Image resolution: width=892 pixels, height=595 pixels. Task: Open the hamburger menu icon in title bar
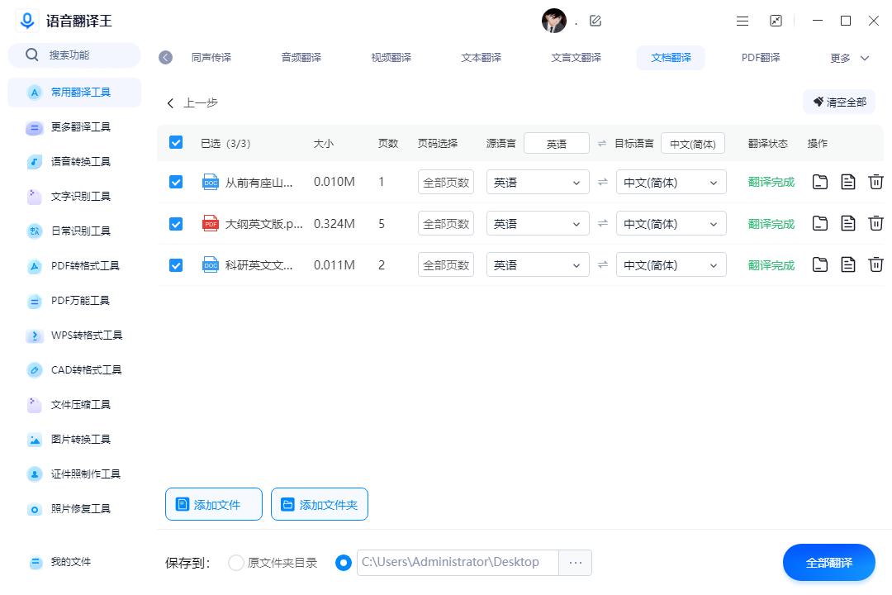click(x=743, y=21)
